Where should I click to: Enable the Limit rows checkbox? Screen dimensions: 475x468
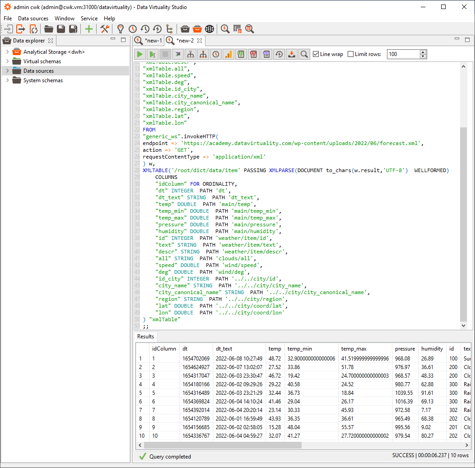[x=351, y=54]
